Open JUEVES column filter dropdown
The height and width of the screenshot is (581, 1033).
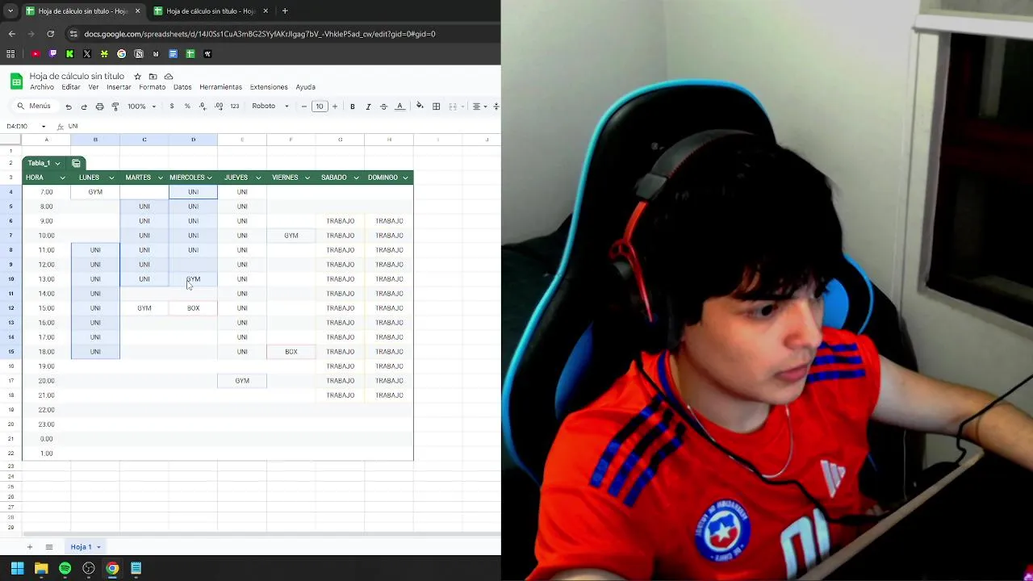pos(258,178)
